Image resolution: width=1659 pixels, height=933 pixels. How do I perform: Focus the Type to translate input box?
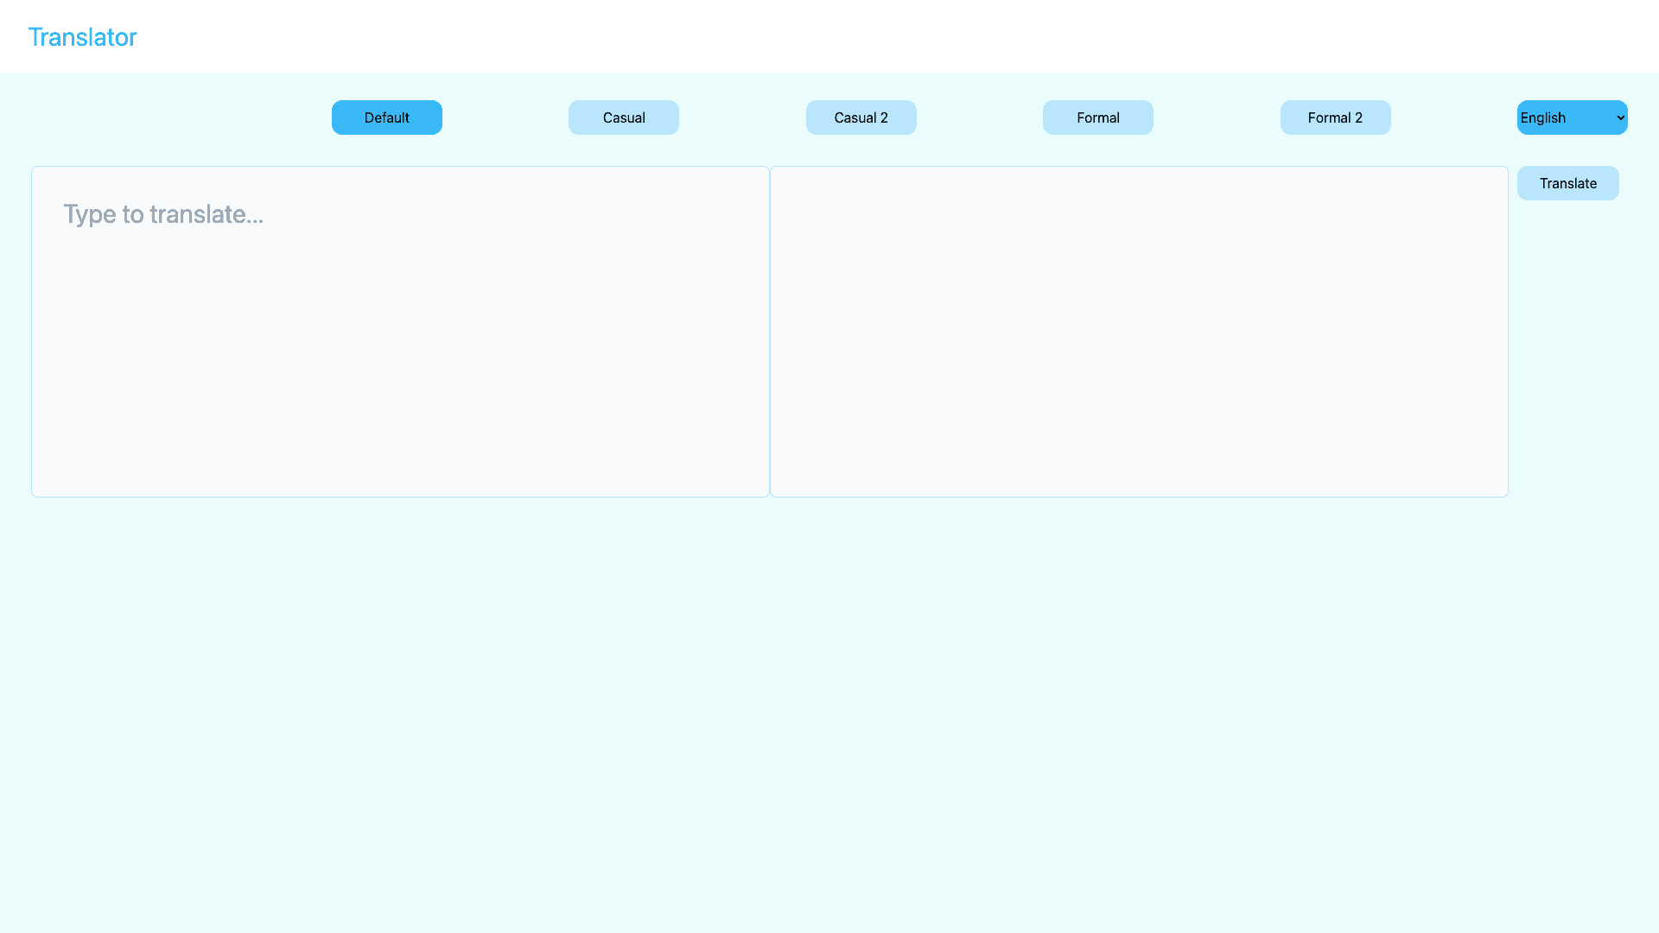coord(400,331)
